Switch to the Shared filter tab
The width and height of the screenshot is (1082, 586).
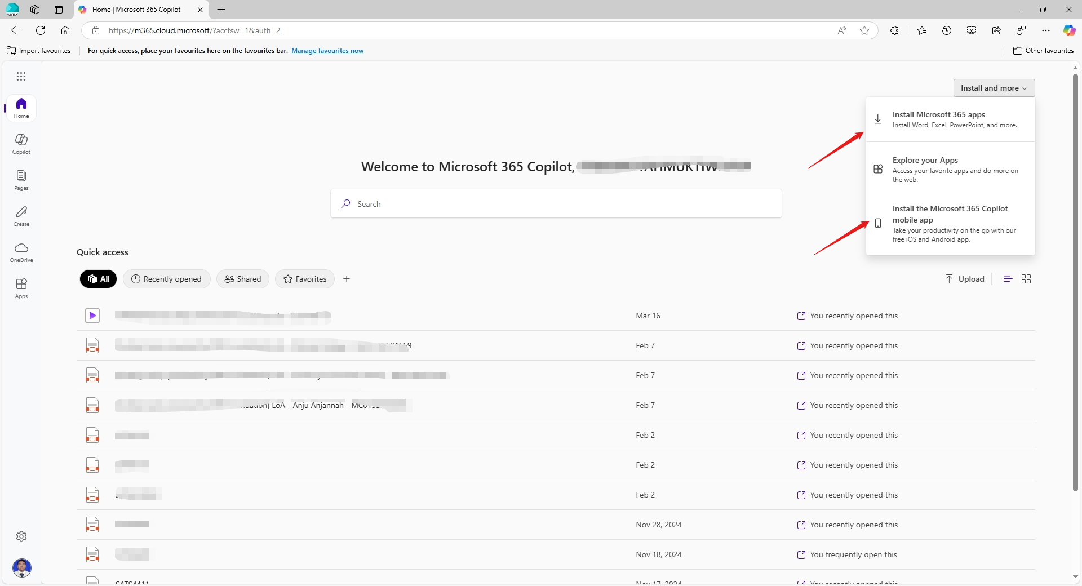(242, 279)
